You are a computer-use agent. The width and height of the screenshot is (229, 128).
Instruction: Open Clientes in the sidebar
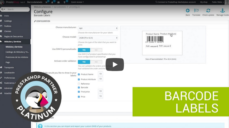8,31
